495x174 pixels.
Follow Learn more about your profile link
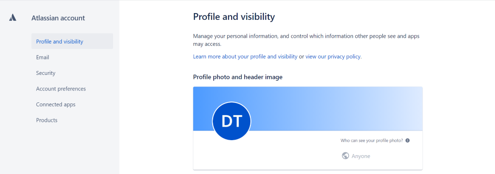[x=245, y=57]
